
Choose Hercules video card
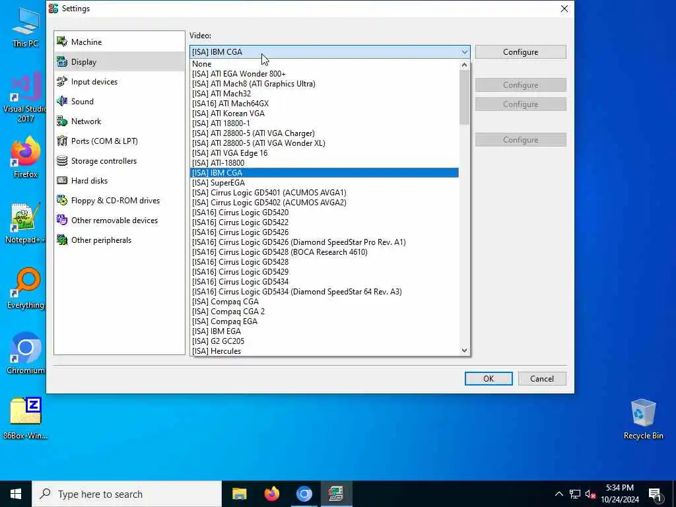(324, 351)
